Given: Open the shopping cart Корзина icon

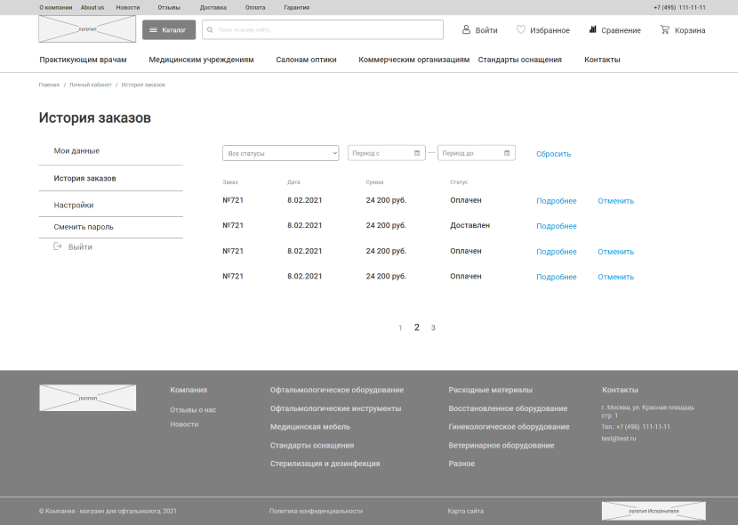Looking at the screenshot, I should [664, 29].
